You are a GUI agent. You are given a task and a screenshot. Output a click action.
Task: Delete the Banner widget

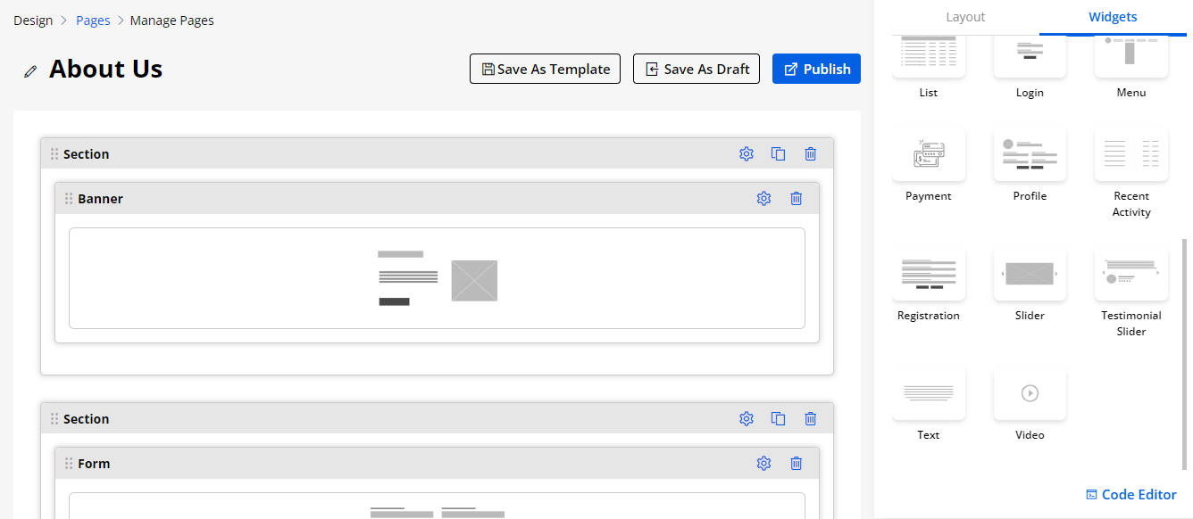(x=797, y=199)
